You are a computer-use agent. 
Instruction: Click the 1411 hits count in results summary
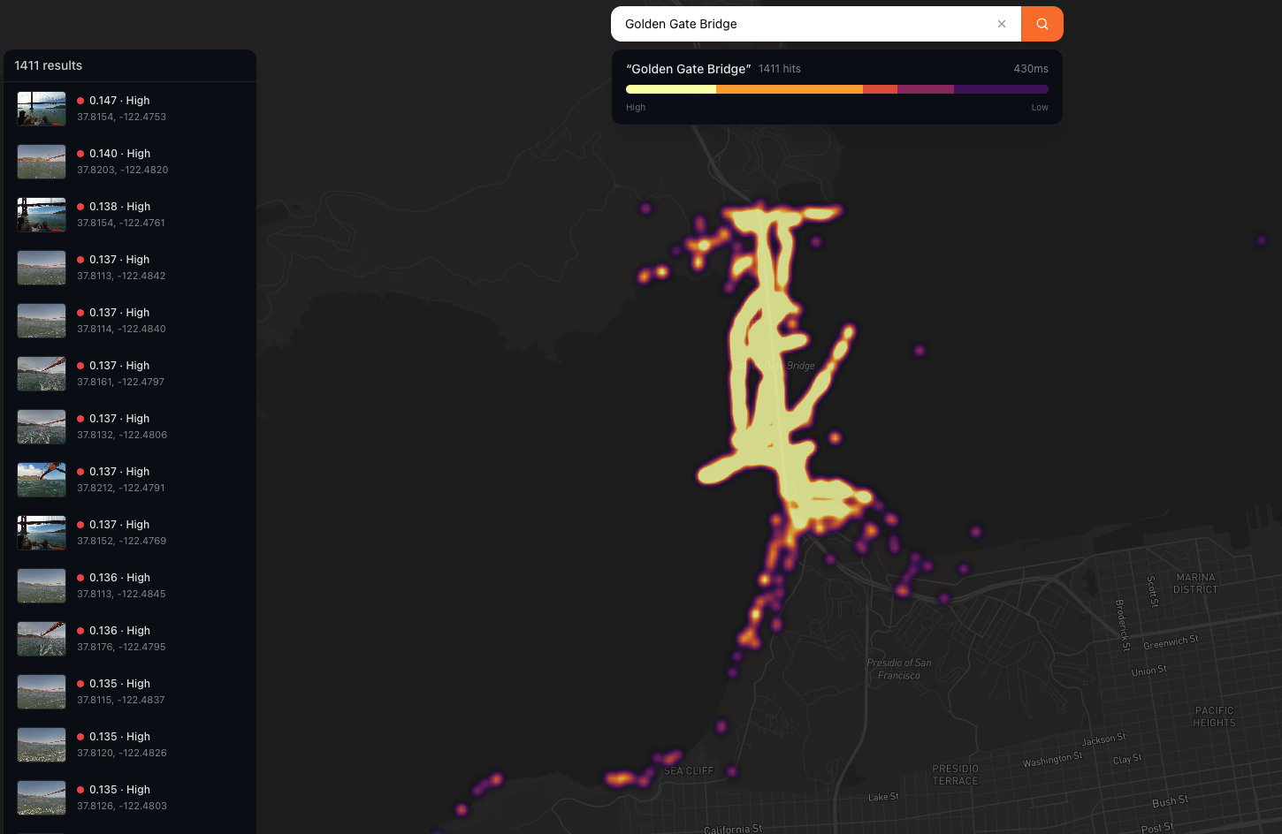click(x=779, y=68)
